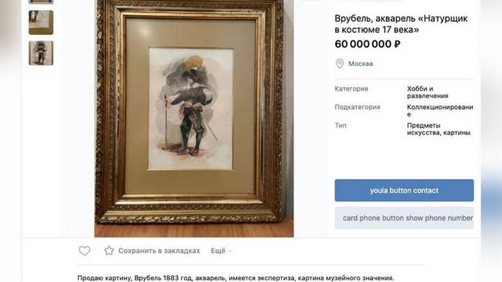This screenshot has width=502, height=282.
Task: Expand the 'Ещё' dropdown
Action: 221,251
